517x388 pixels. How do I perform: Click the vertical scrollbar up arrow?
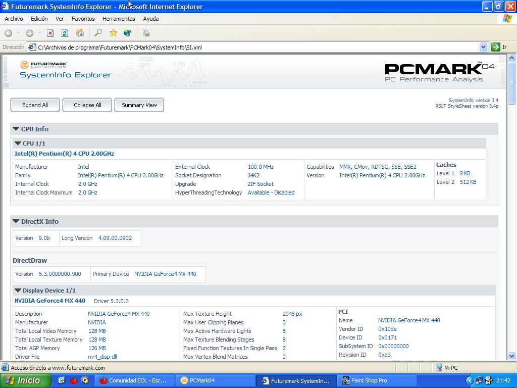(512, 58)
